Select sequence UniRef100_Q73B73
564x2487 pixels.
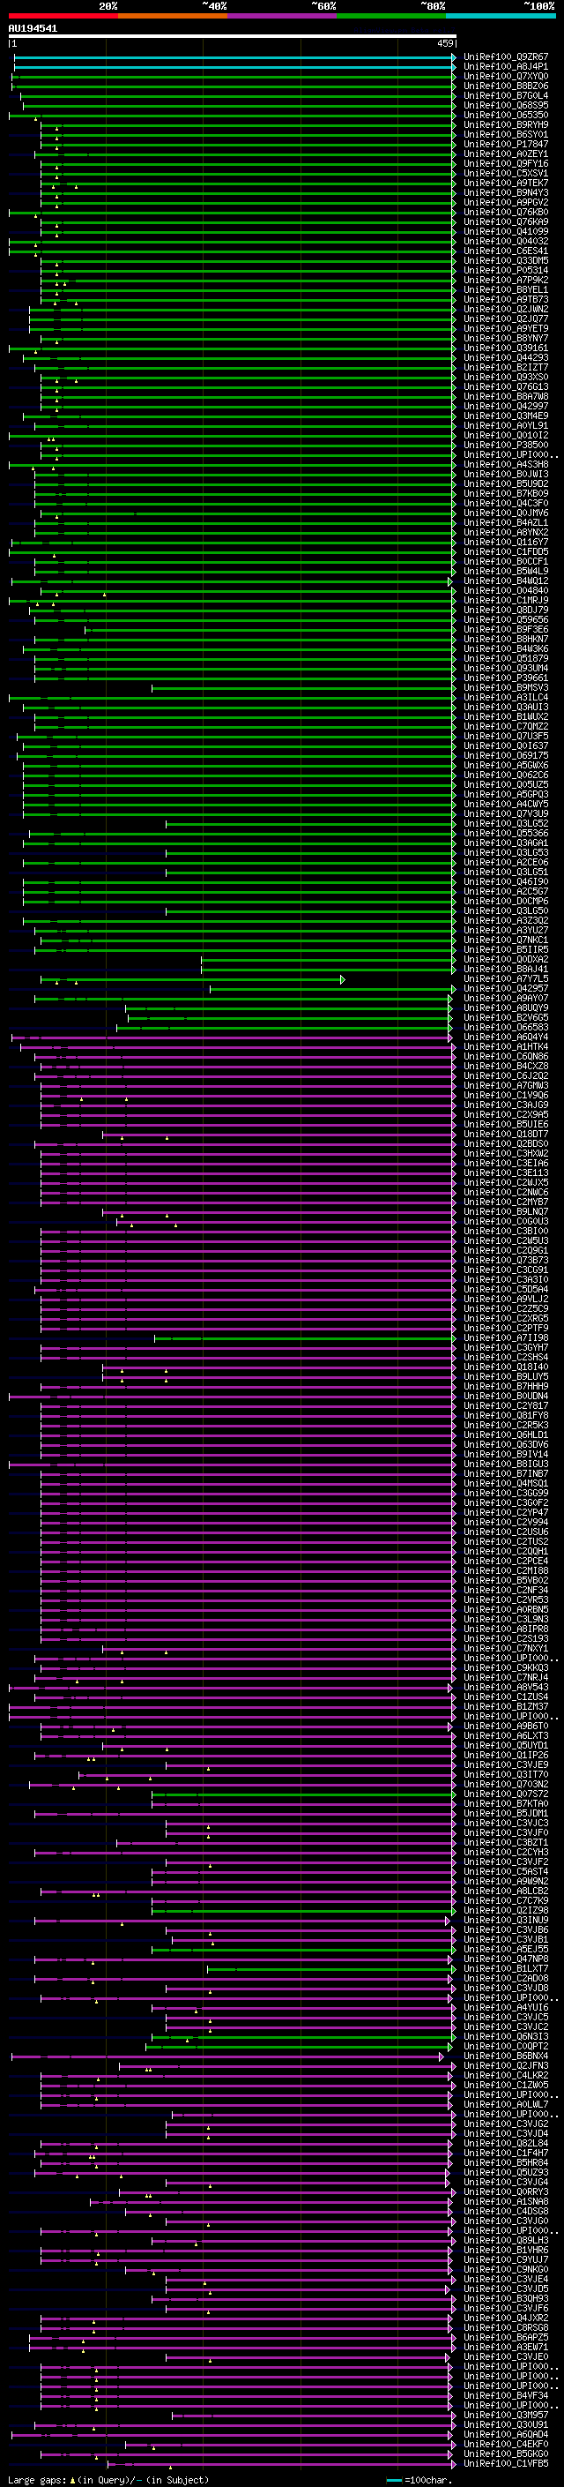coord(505,1260)
